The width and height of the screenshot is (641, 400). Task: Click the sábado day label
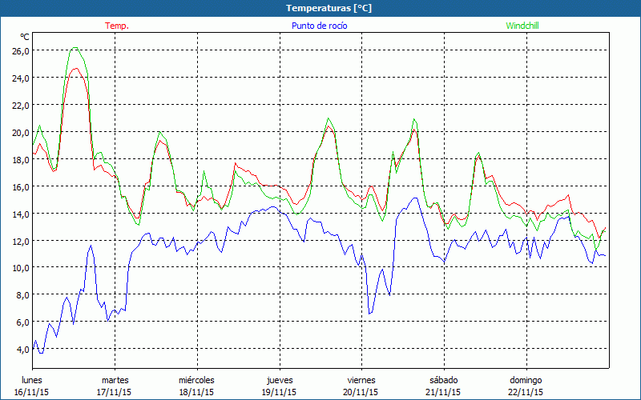443,380
